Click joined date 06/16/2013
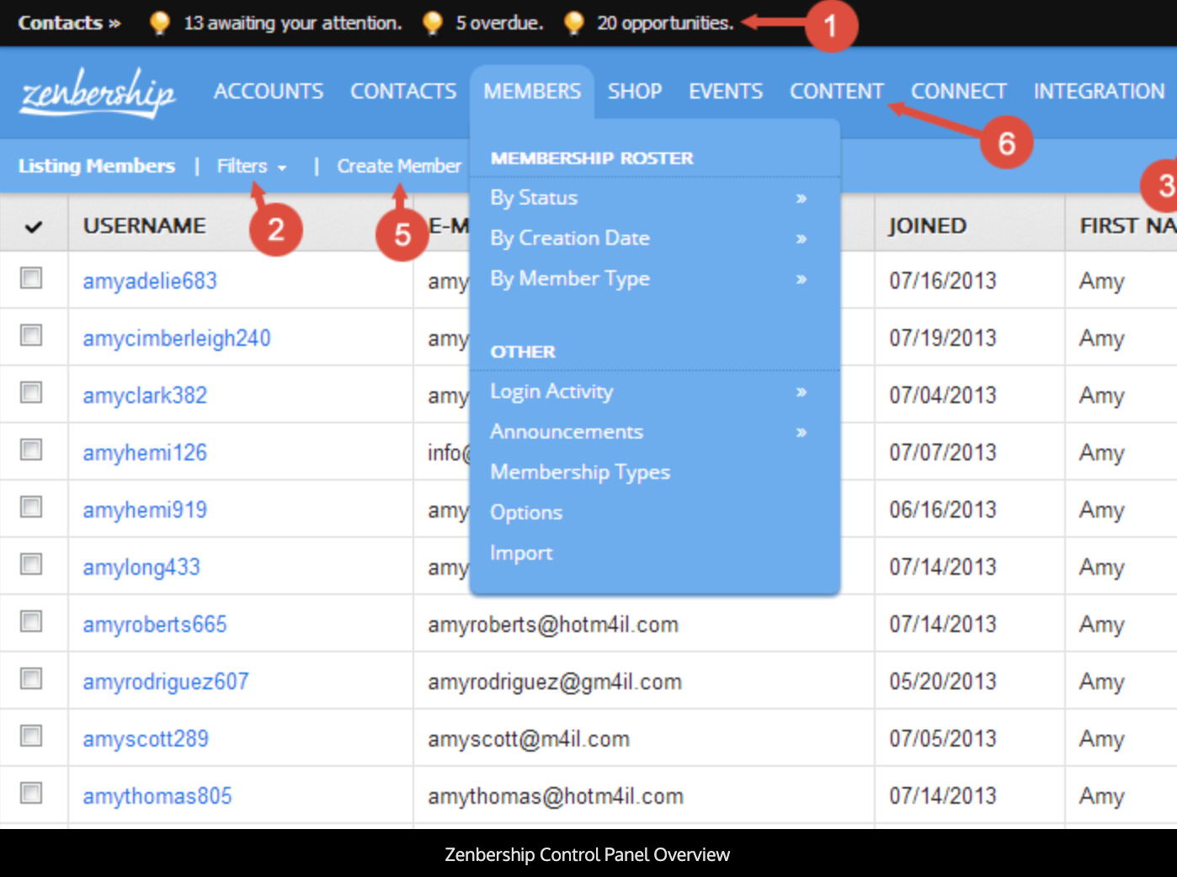 point(943,510)
